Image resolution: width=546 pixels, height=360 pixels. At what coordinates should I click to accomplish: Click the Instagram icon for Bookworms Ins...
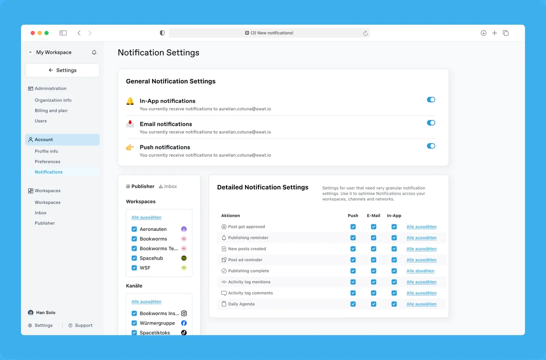coord(184,314)
